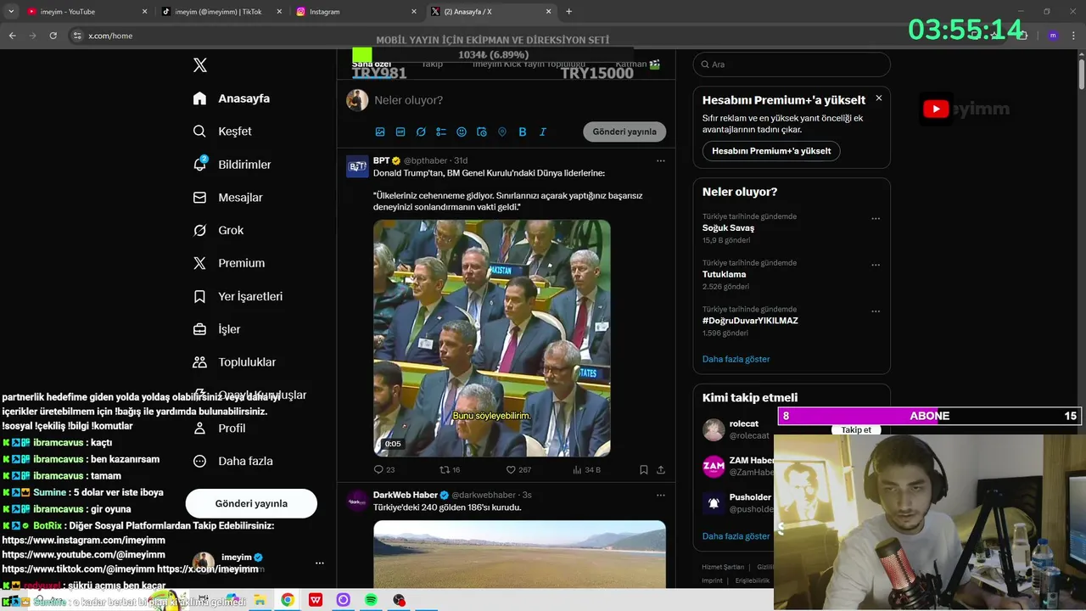The image size is (1086, 611).
Task: Schedule the post with calendar icon
Action: [482, 132]
